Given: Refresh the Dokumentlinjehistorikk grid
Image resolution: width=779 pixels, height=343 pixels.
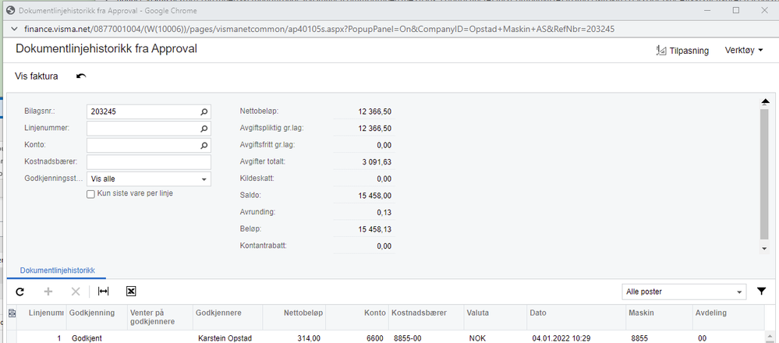Looking at the screenshot, I should 19,292.
